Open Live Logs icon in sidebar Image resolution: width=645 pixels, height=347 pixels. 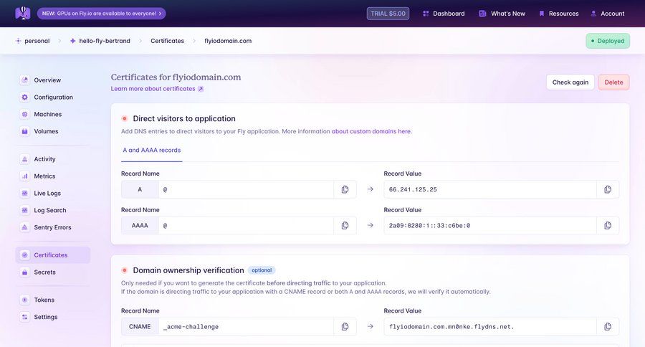(24, 193)
